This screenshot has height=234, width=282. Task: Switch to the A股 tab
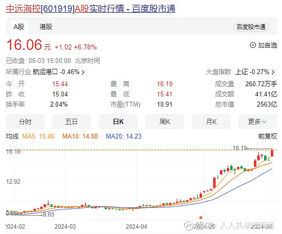click(x=19, y=27)
